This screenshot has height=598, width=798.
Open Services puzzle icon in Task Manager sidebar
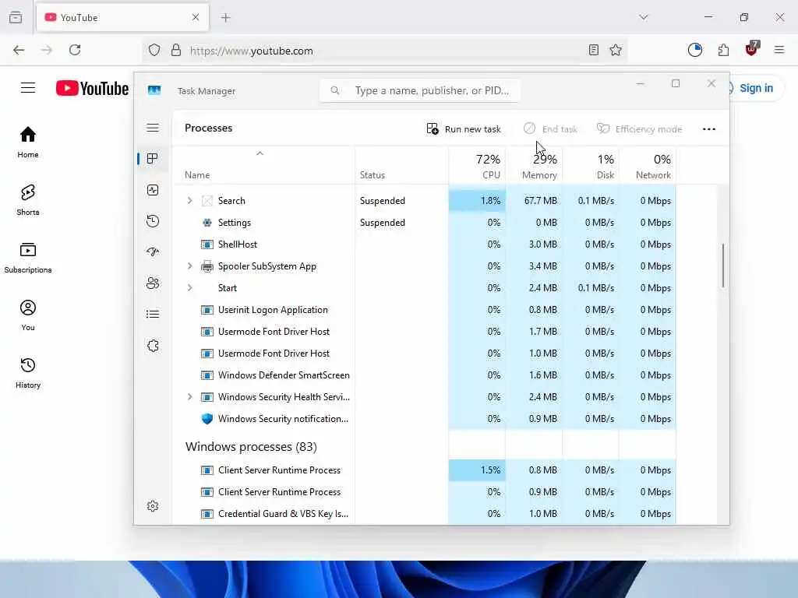[153, 346]
